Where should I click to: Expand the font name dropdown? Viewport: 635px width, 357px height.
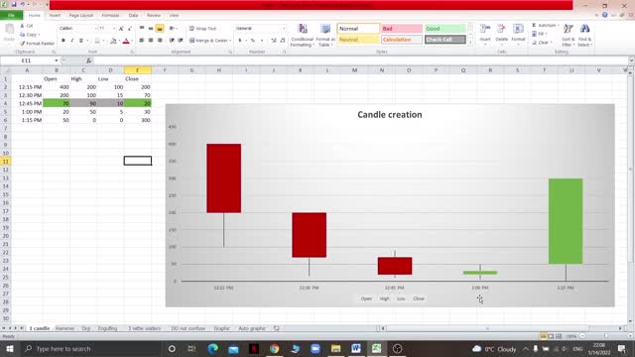coord(96,29)
